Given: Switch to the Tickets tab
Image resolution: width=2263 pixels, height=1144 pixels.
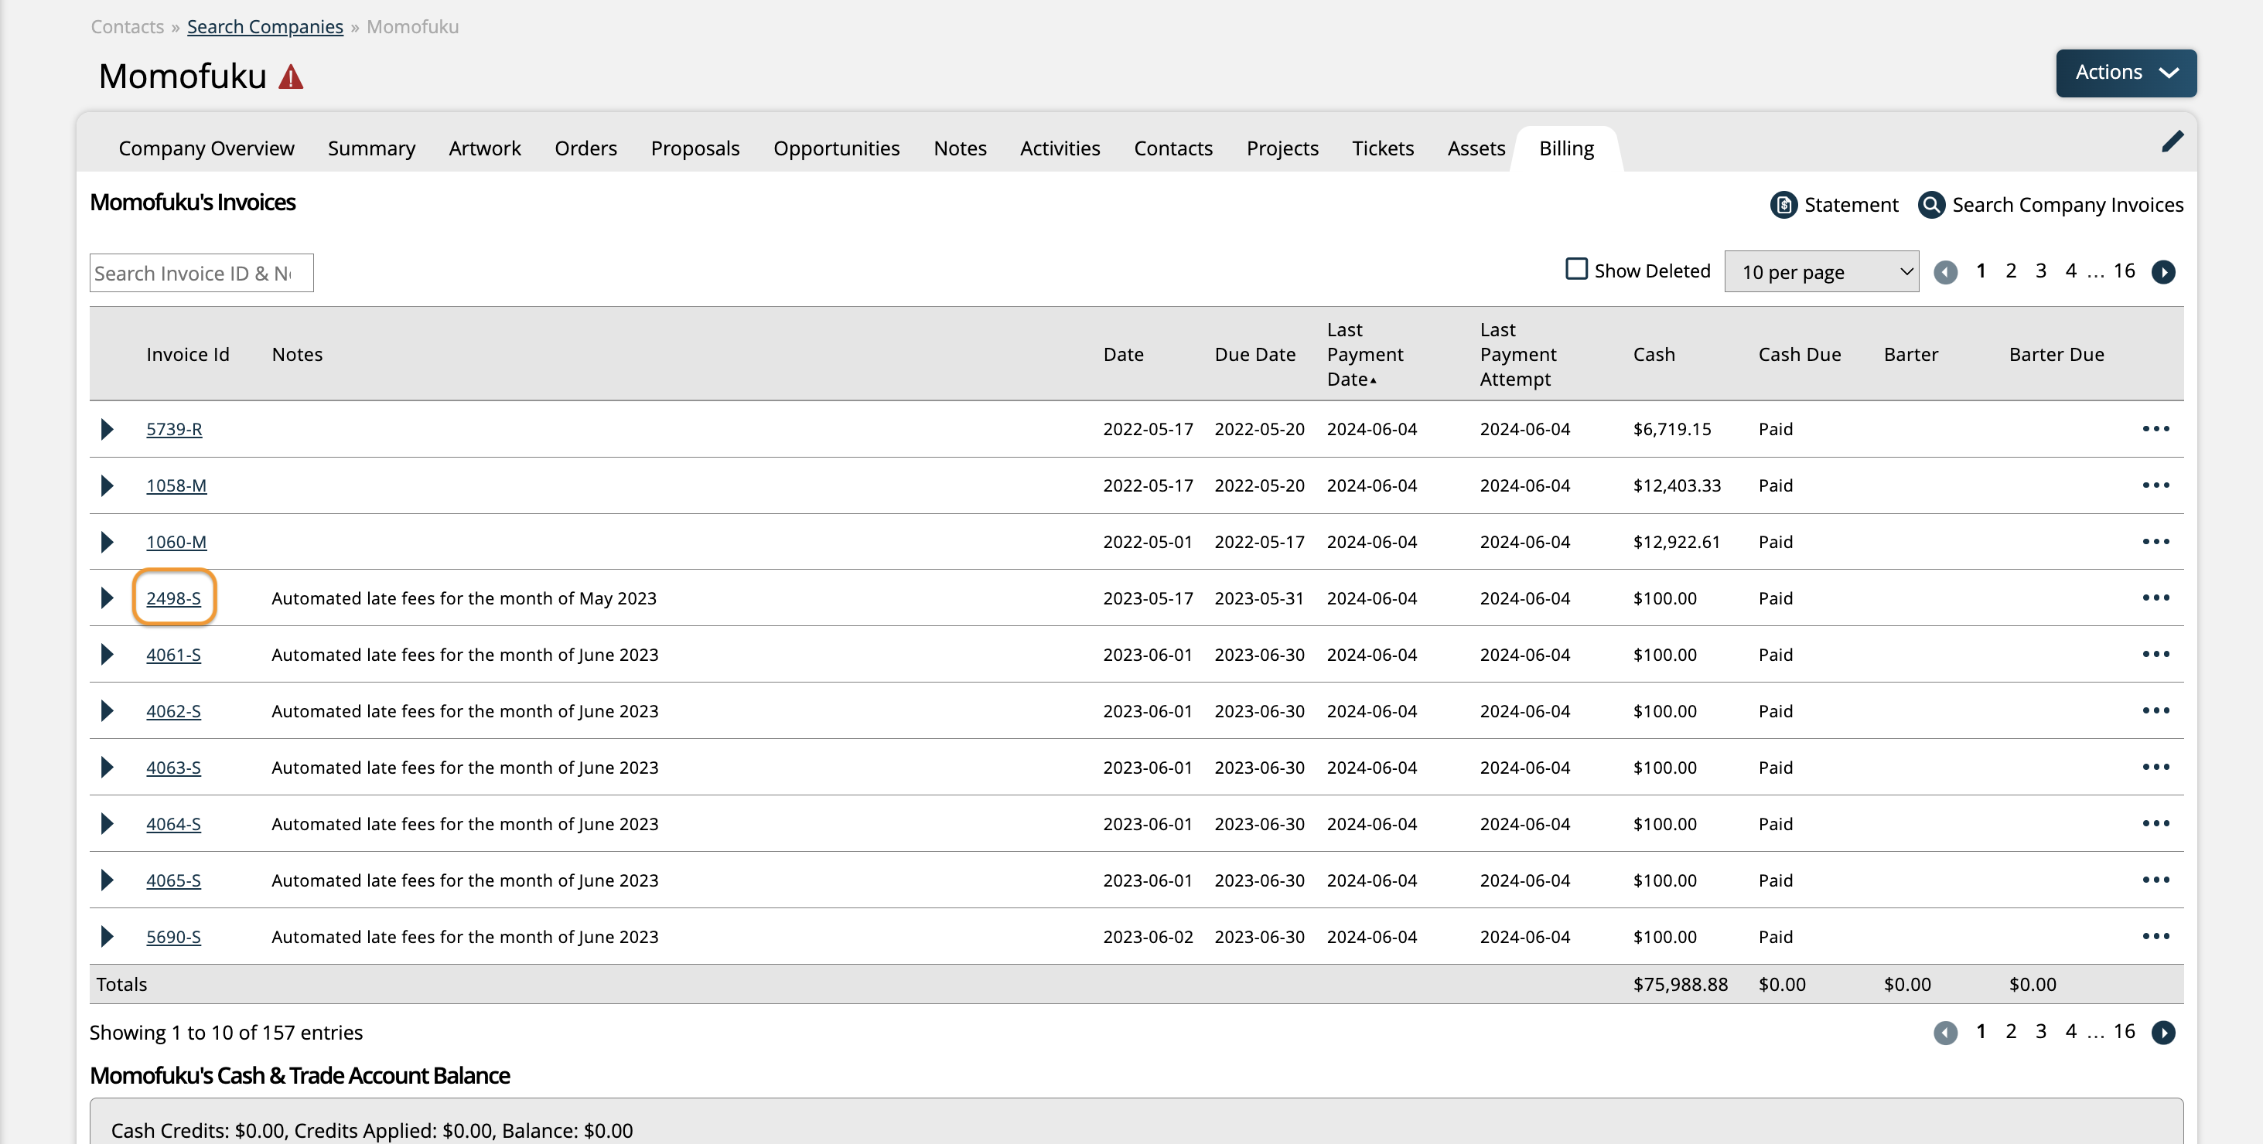Looking at the screenshot, I should click(x=1383, y=148).
